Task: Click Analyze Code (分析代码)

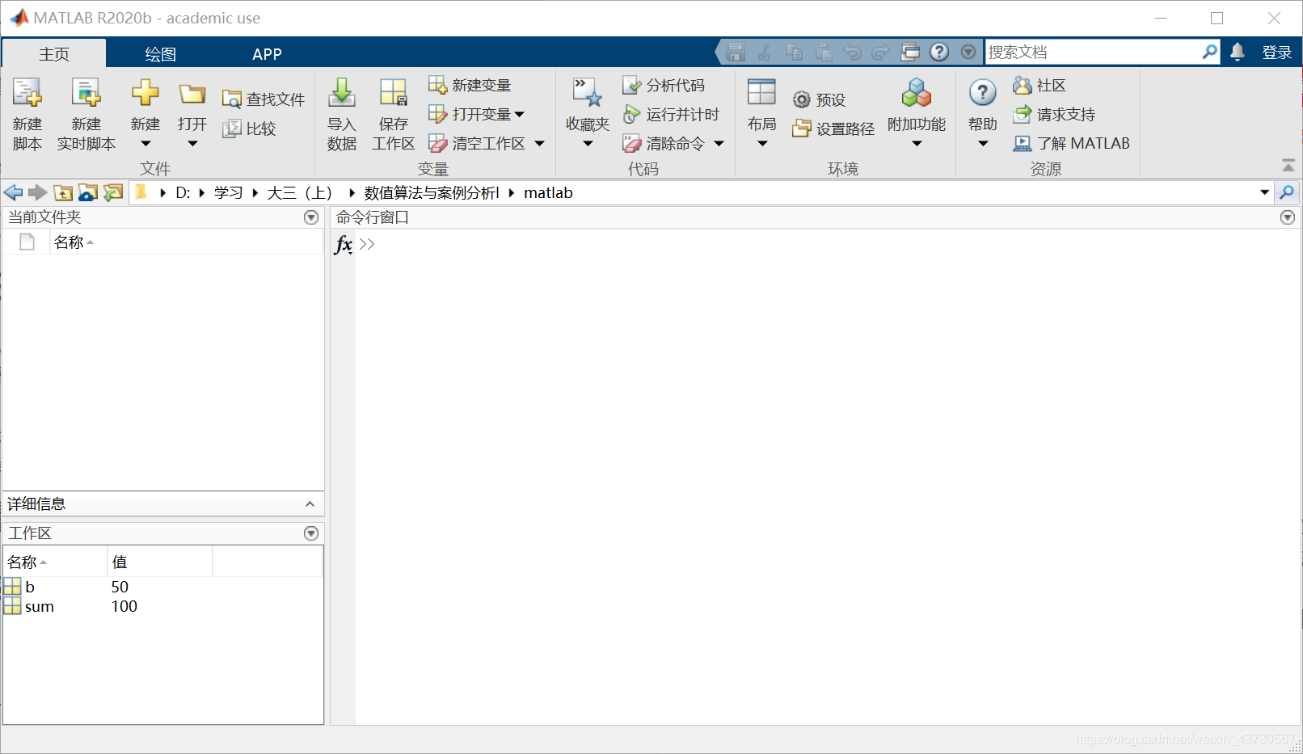Action: 664,85
